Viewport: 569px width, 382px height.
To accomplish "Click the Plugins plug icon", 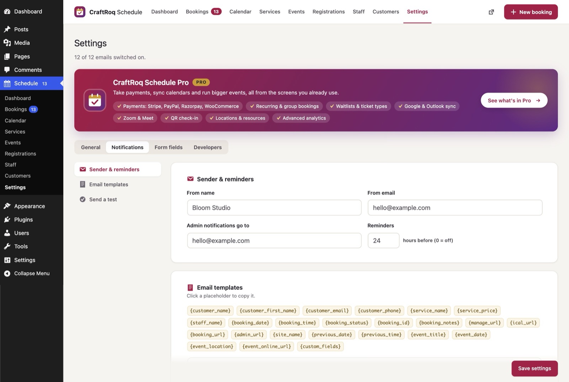I will point(7,220).
